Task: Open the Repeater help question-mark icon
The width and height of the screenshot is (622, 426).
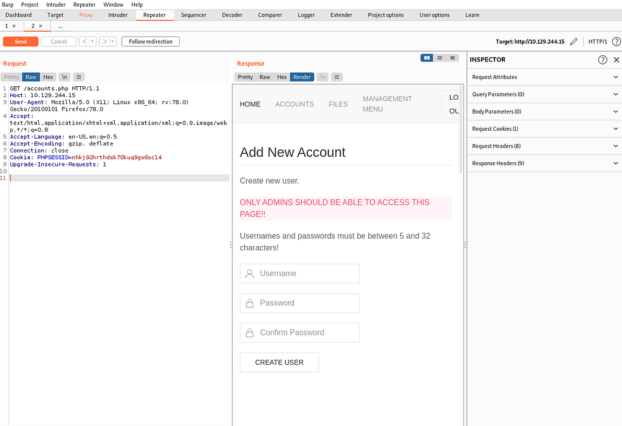Action: pos(617,42)
